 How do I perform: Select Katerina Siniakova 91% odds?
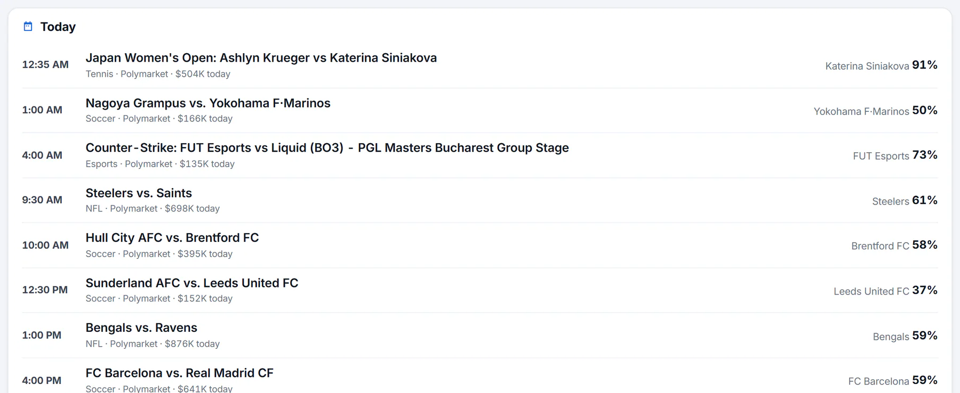pos(881,65)
